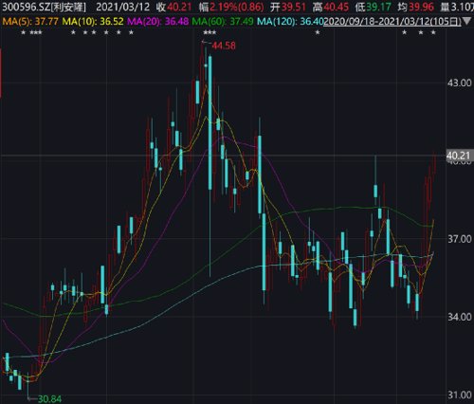Select the green MA(60): 37.49 label

(x=223, y=22)
